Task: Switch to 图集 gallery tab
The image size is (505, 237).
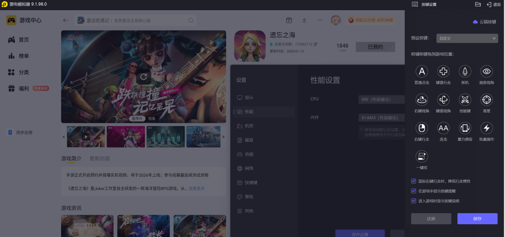Action: [152, 118]
